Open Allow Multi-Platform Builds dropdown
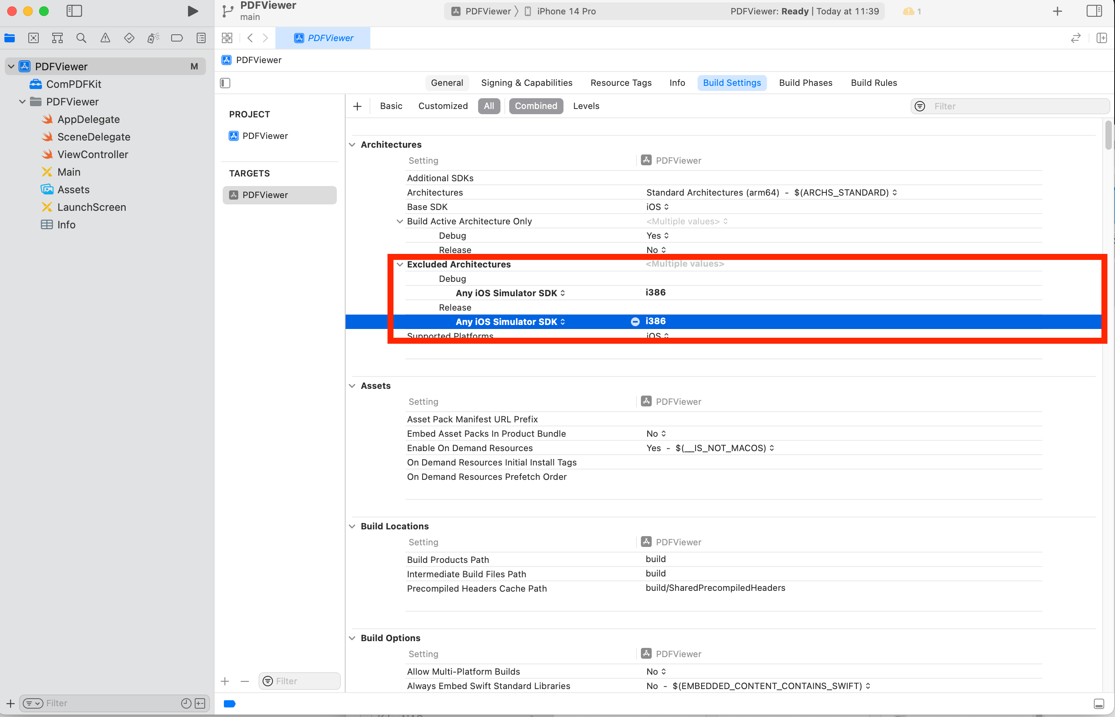 656,672
